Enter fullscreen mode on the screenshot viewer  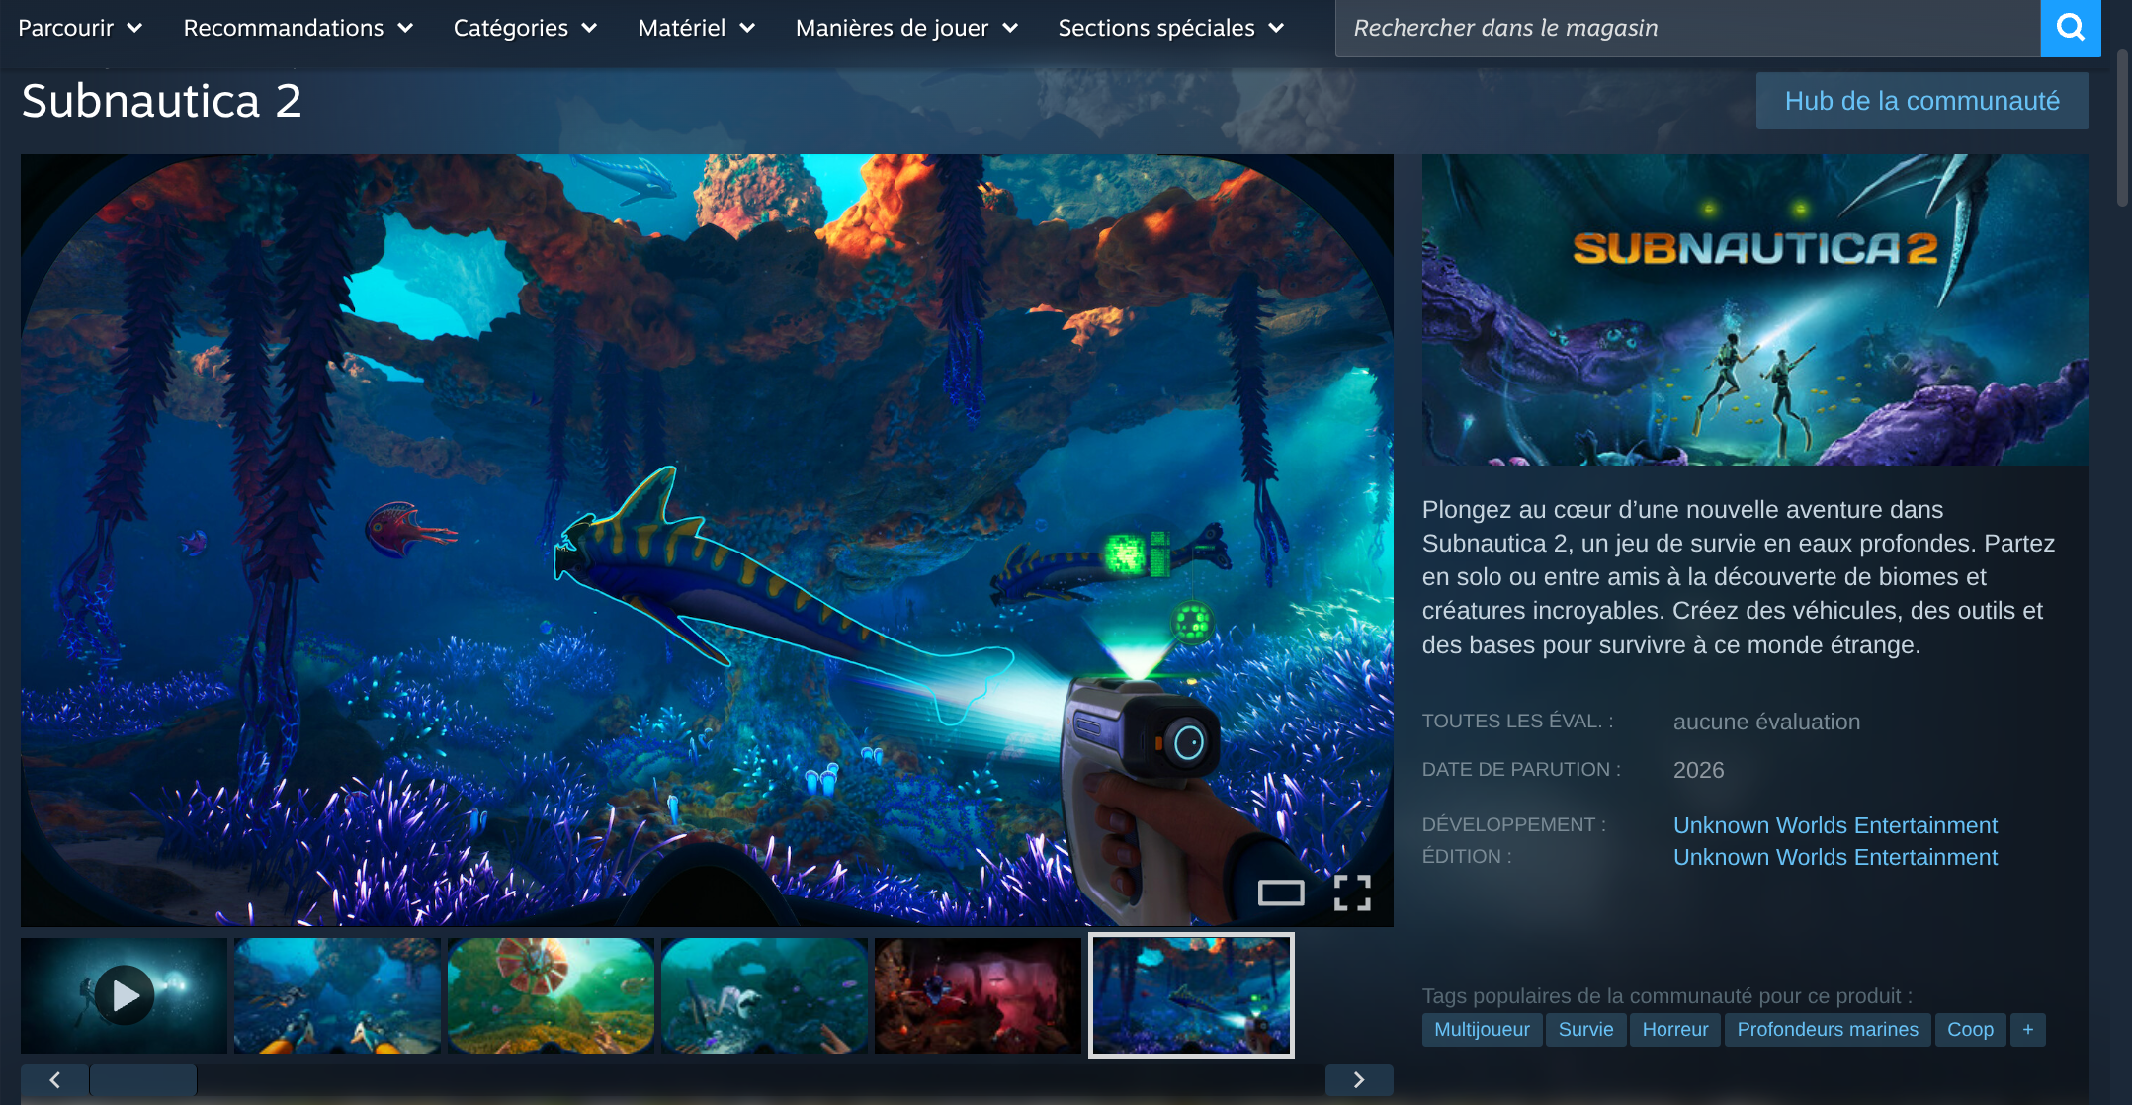pos(1351,892)
